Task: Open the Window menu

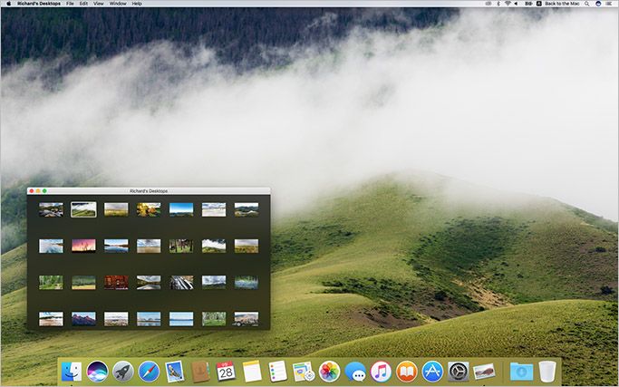Action: [x=118, y=4]
